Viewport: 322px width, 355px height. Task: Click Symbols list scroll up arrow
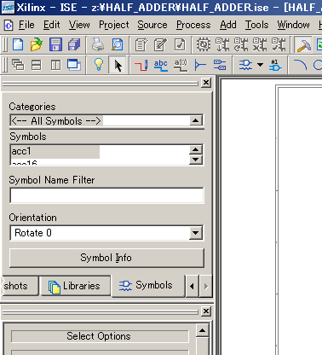pos(195,150)
